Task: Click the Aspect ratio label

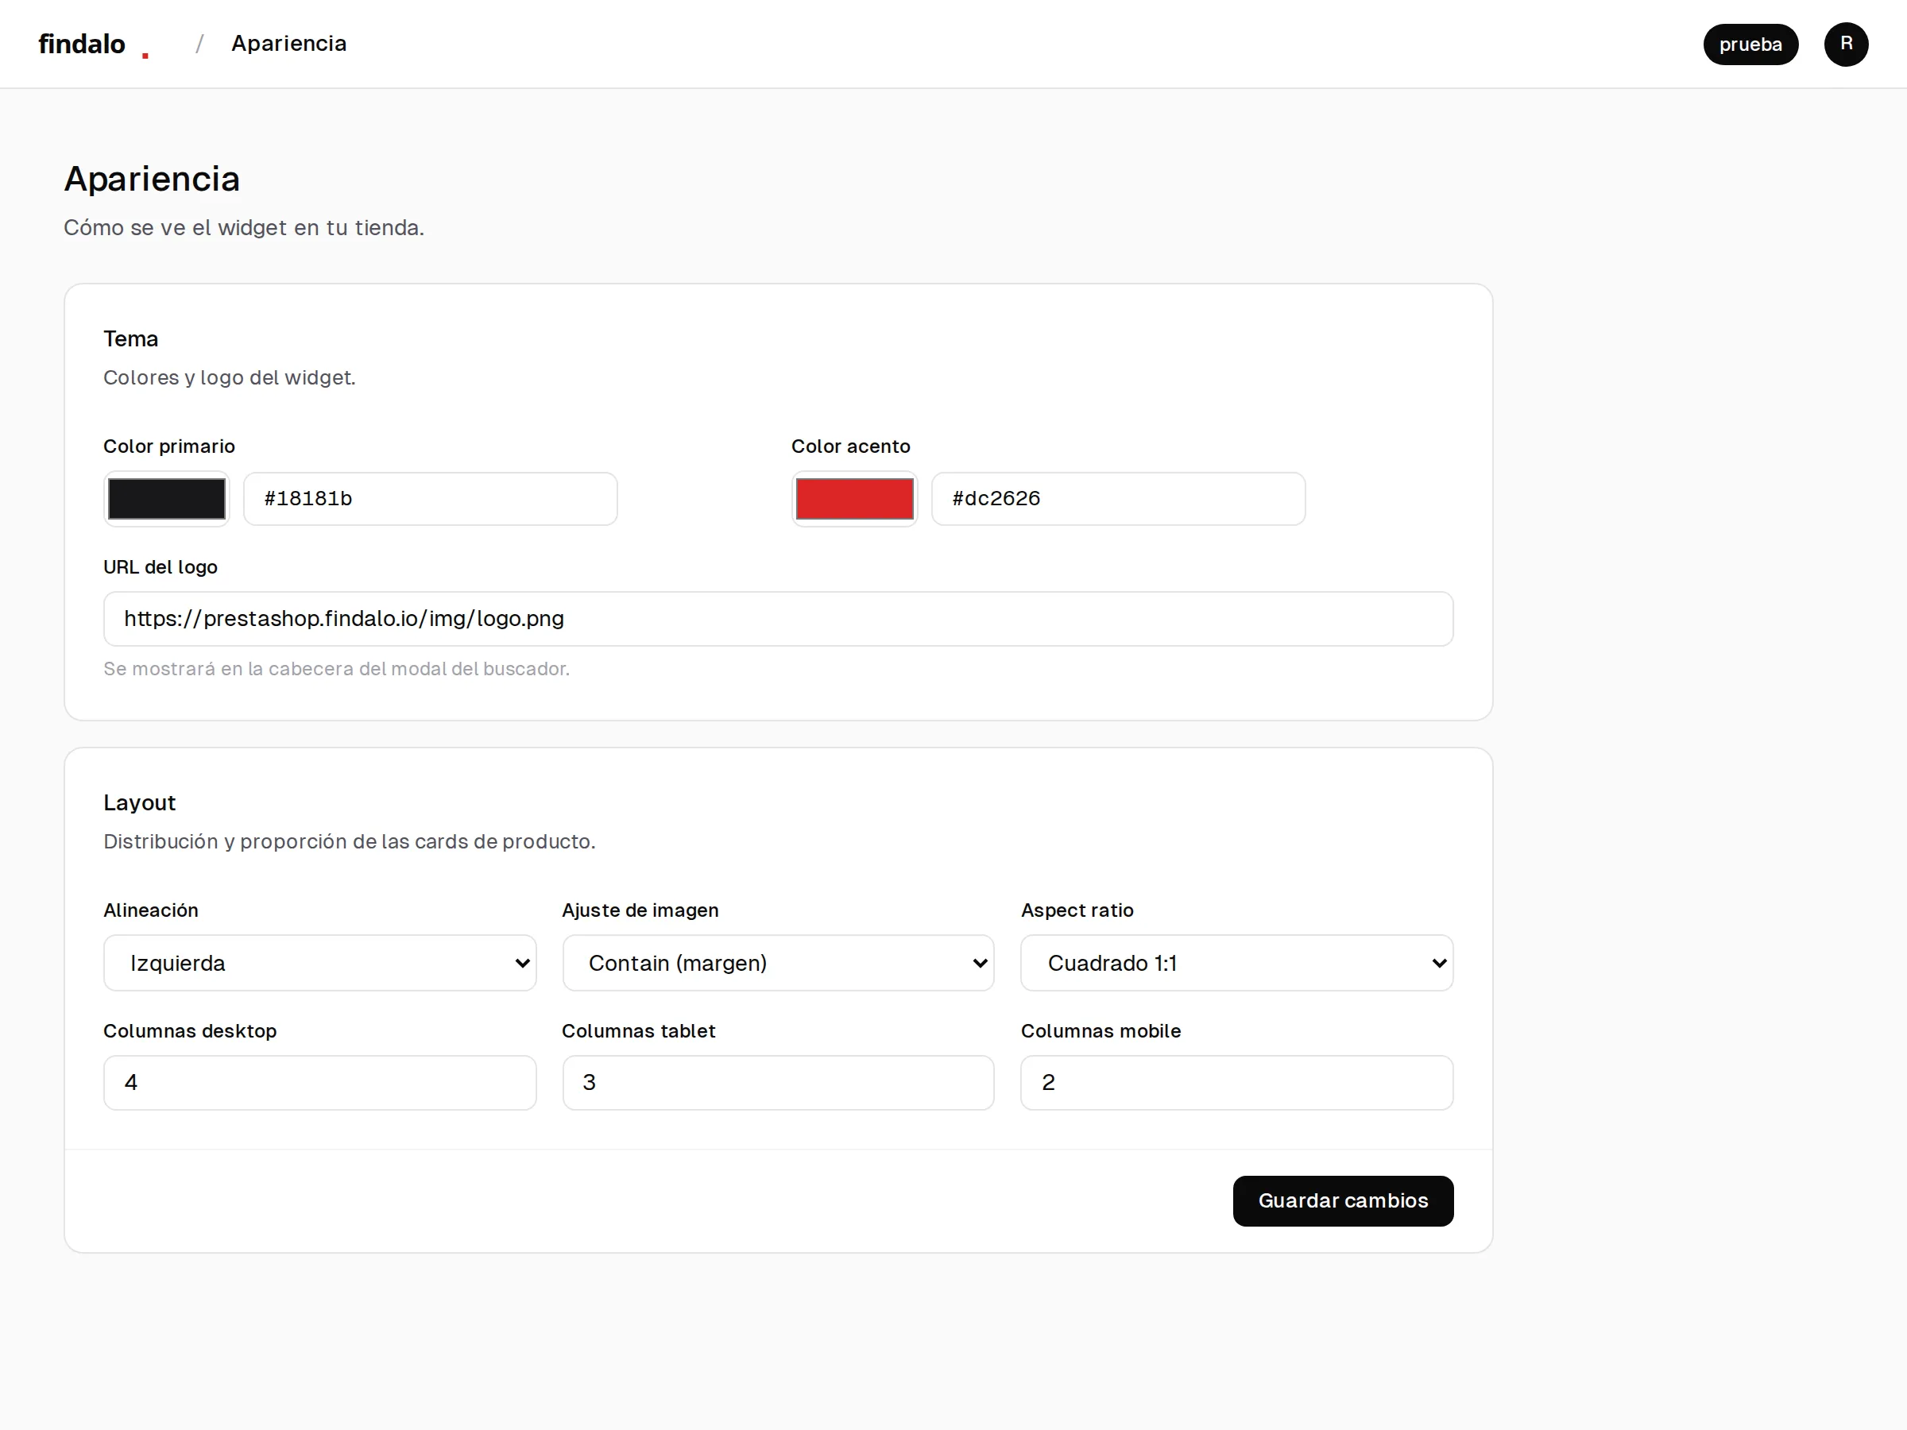Action: click(x=1077, y=910)
